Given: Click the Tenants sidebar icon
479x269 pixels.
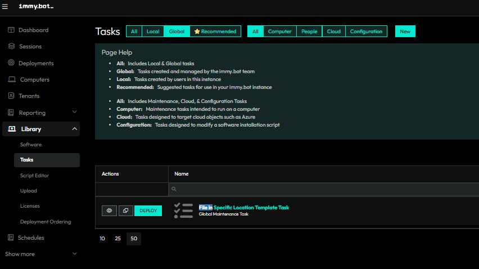Looking at the screenshot, I should 11,96.
